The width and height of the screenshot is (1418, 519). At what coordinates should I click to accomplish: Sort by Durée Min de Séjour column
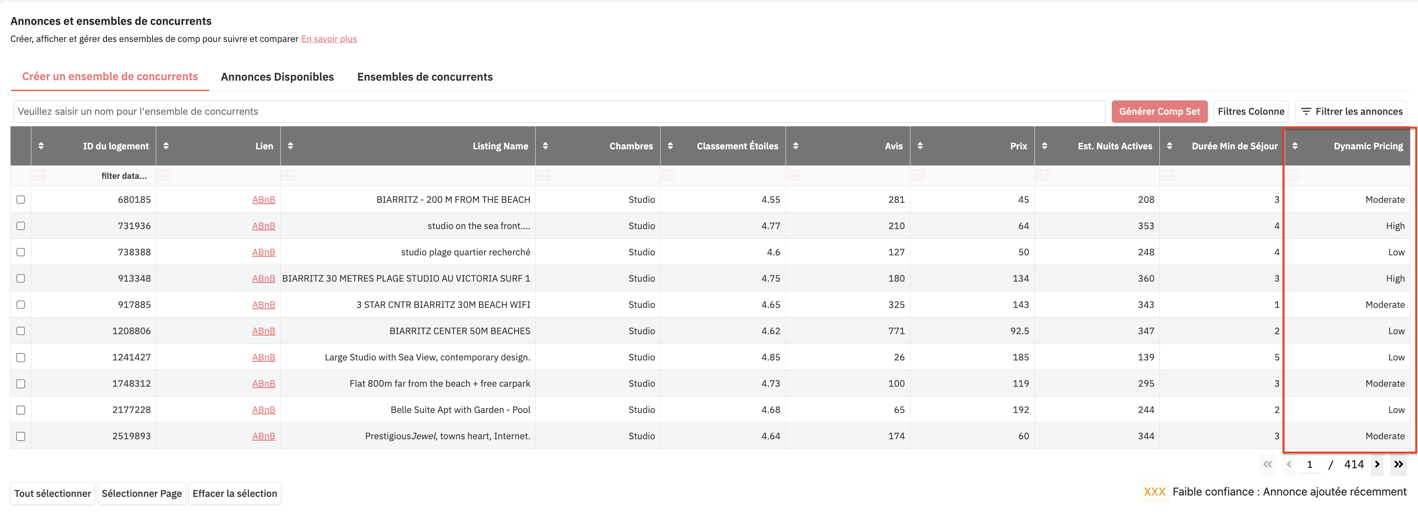[1170, 146]
